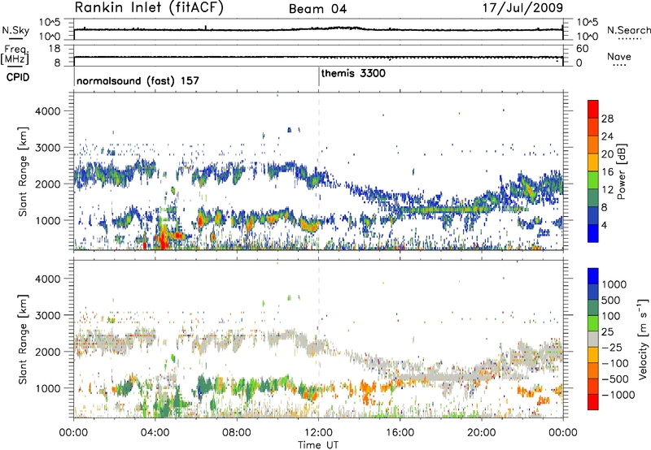Image resolution: width=651 pixels, height=450 pixels.
Task: Click the "Velocity [m s⁻¹]" colorbar title
Action: click(x=643, y=339)
